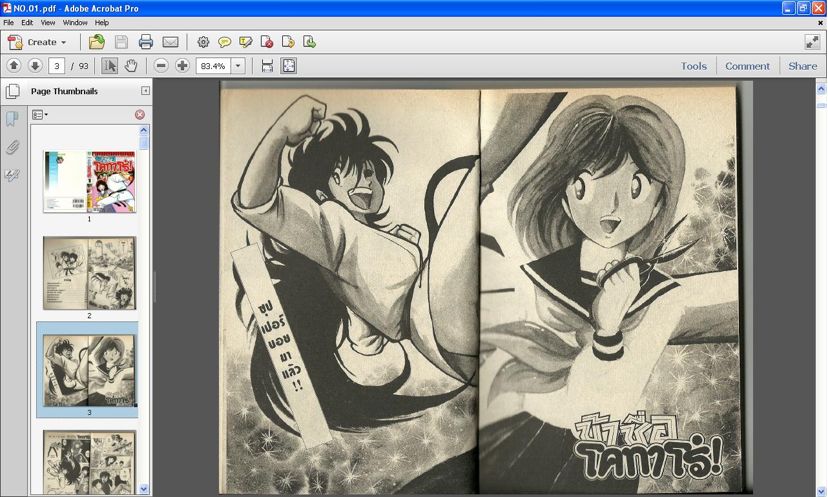
Task: Activate the selection cursor tool
Action: [110, 66]
